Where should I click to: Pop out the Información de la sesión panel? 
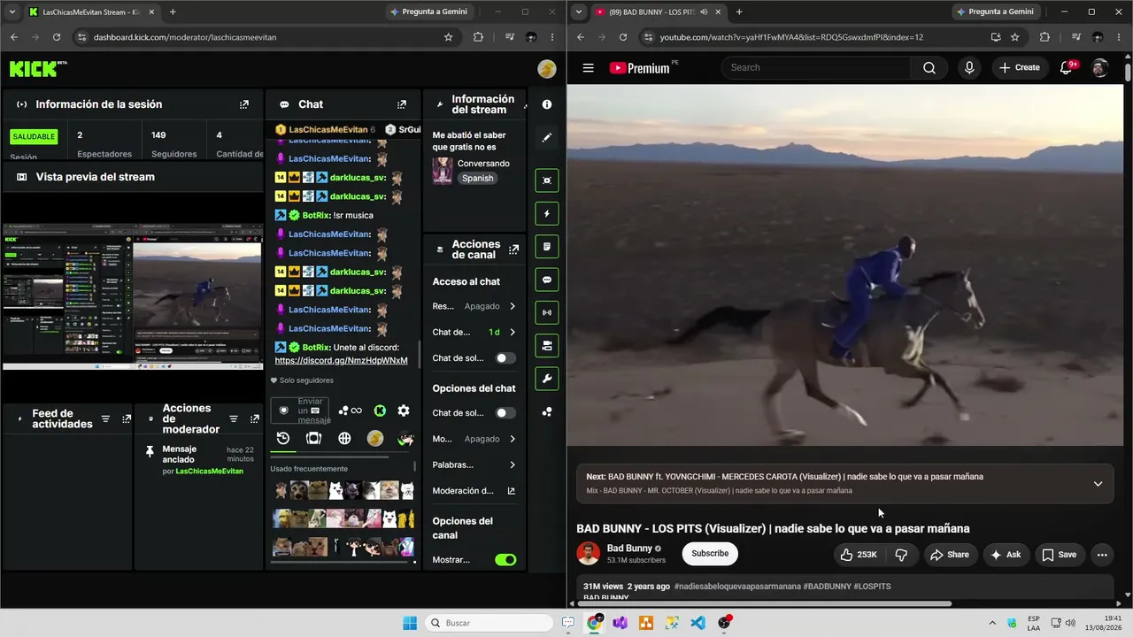point(244,104)
